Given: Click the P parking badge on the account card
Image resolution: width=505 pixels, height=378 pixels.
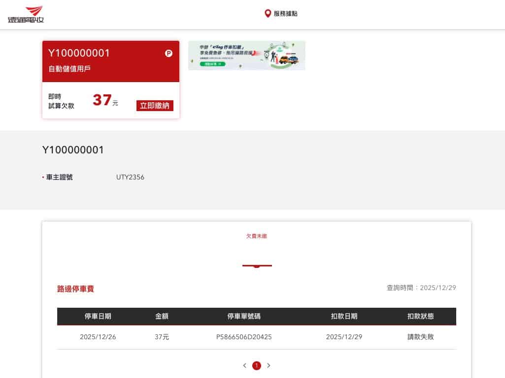Looking at the screenshot, I should [169, 52].
